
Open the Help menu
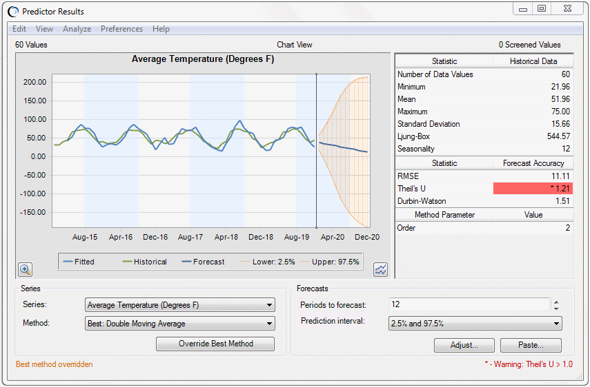[161, 29]
